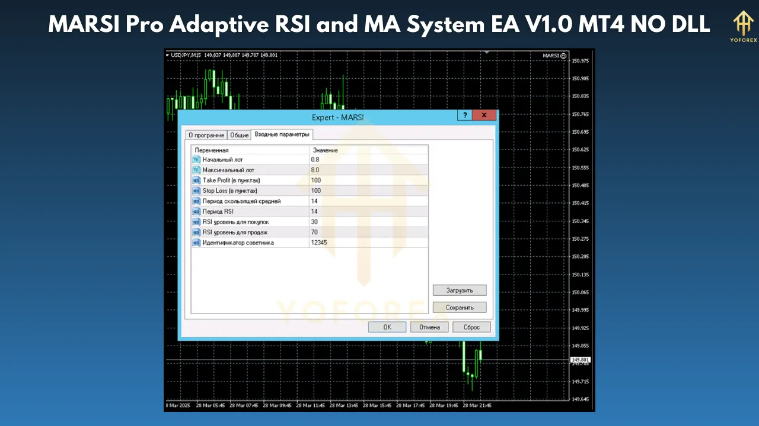Click the icon beside Take Profit row
Viewport: 759px width, 426px height.
point(196,180)
